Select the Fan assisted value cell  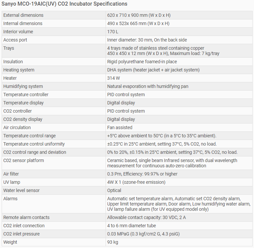tap(120, 127)
